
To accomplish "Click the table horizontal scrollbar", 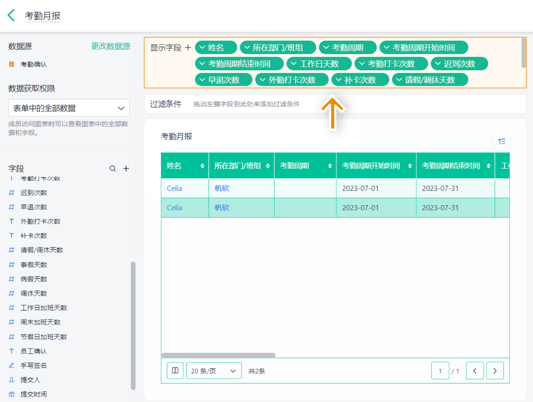I will [218, 355].
